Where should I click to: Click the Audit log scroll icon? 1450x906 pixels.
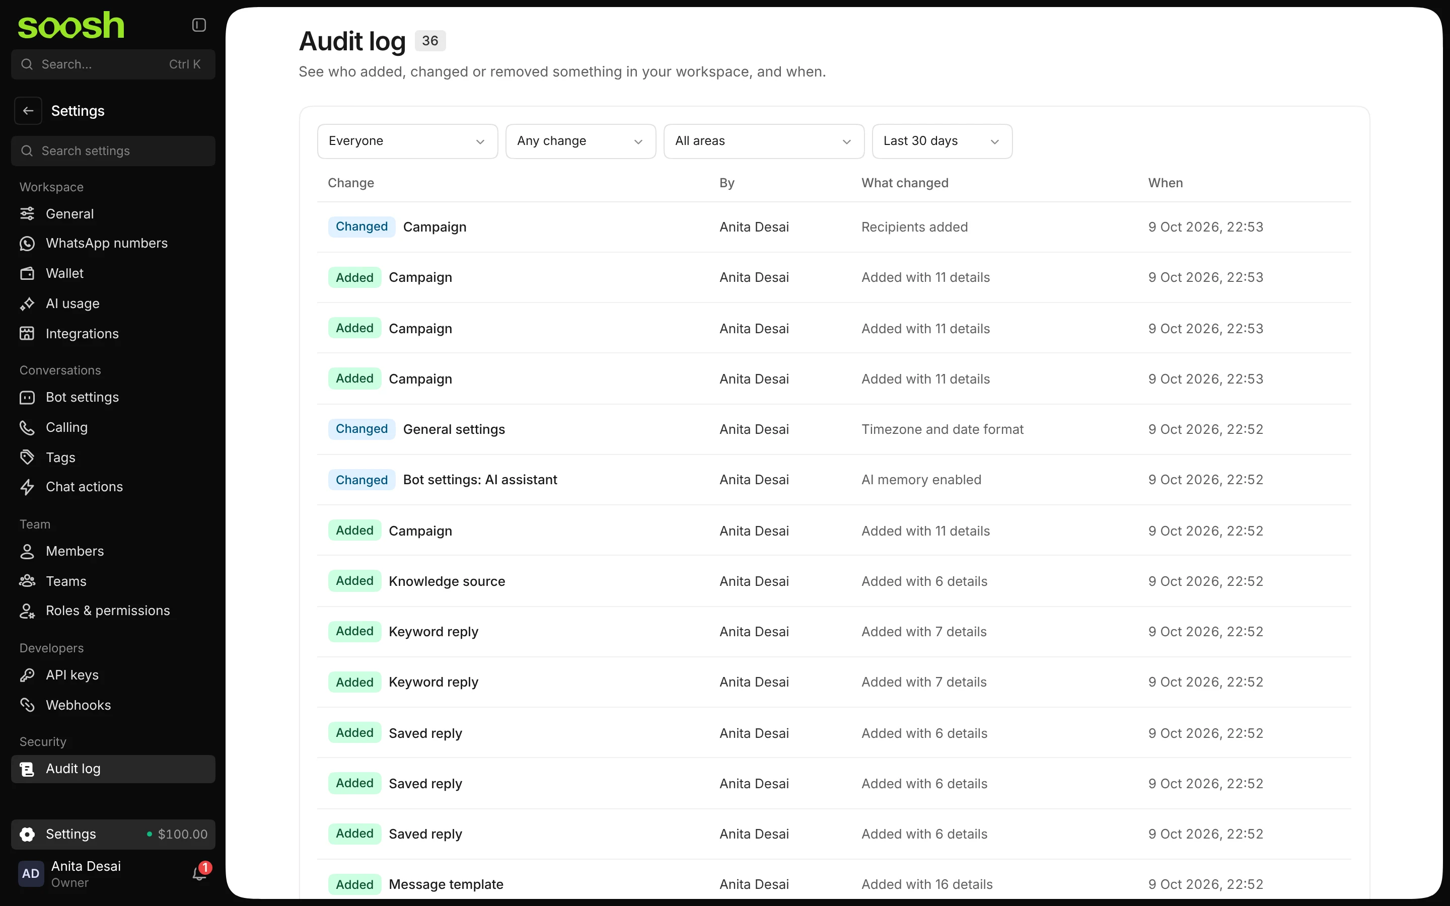pos(27,769)
